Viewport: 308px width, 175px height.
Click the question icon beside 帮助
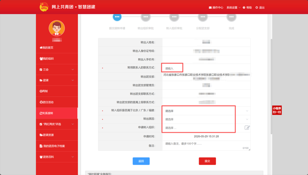[244, 7]
